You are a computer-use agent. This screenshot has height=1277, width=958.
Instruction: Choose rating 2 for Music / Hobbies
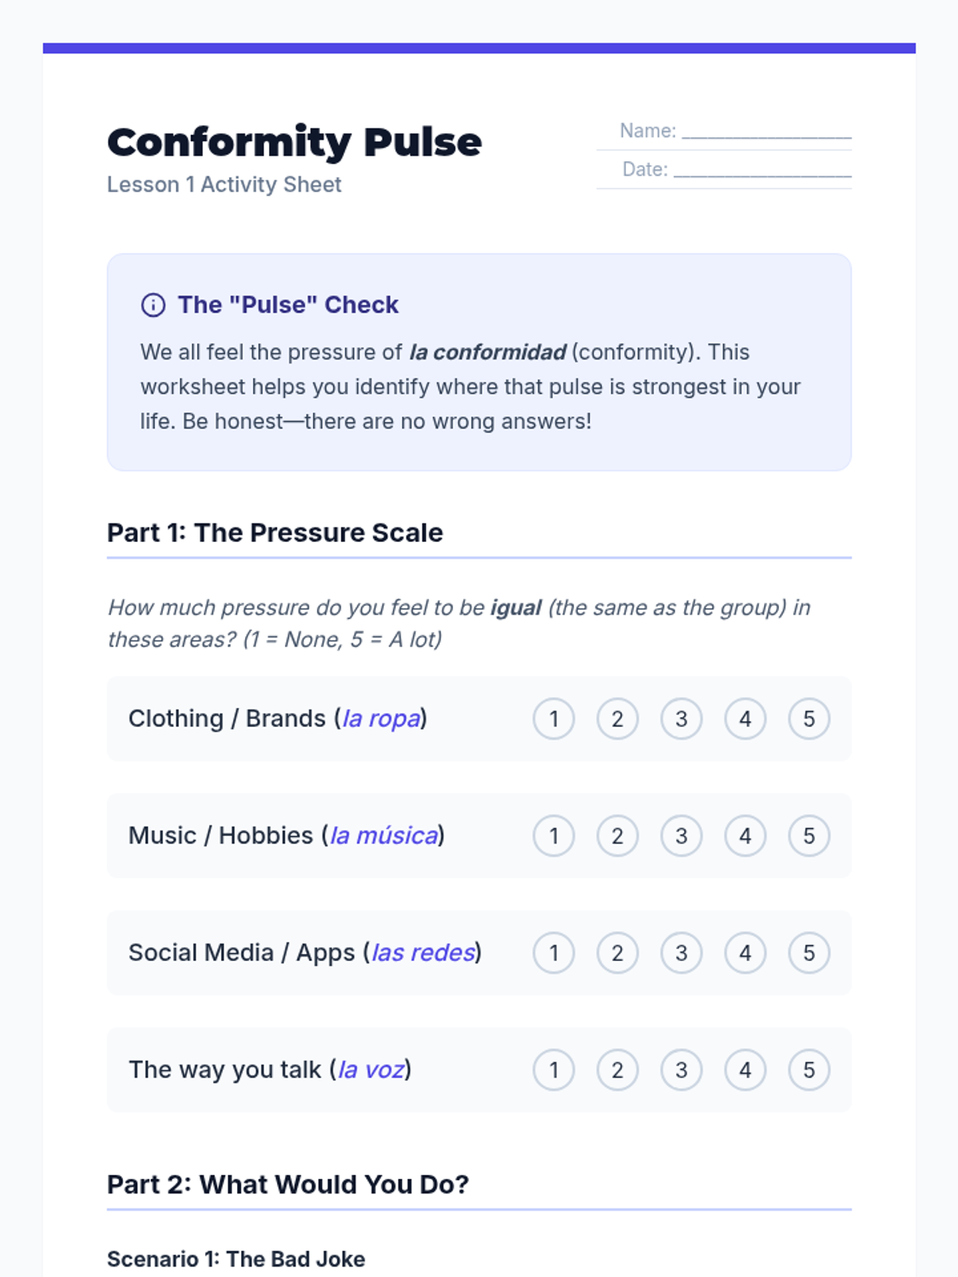(617, 836)
